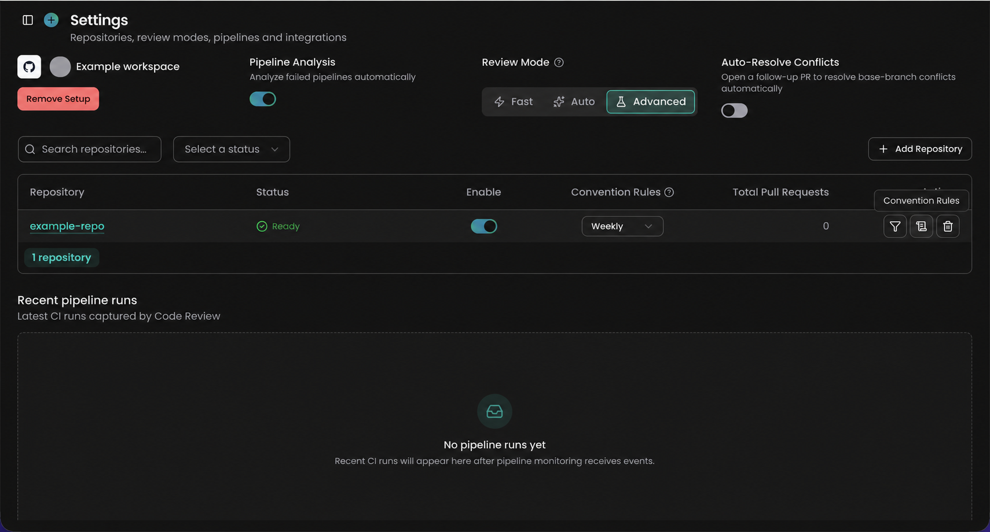Image resolution: width=990 pixels, height=532 pixels.
Task: Delete example-repo with the trash icon
Action: 948,226
